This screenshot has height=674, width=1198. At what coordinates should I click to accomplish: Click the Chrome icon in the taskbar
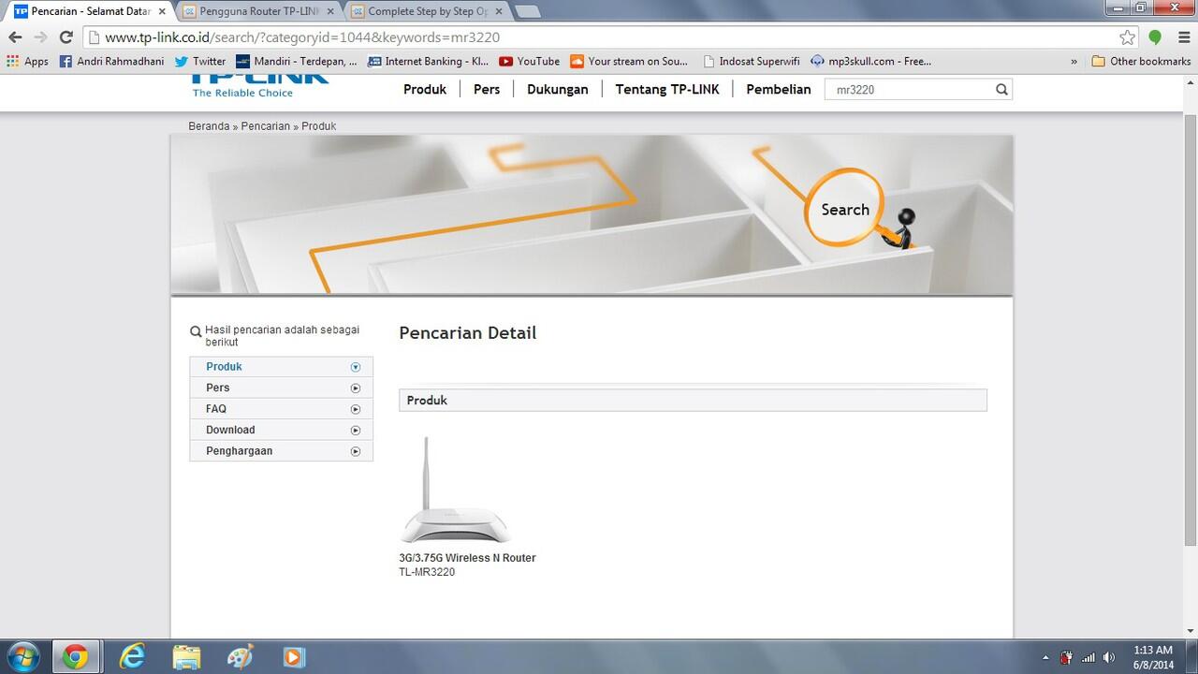(76, 657)
